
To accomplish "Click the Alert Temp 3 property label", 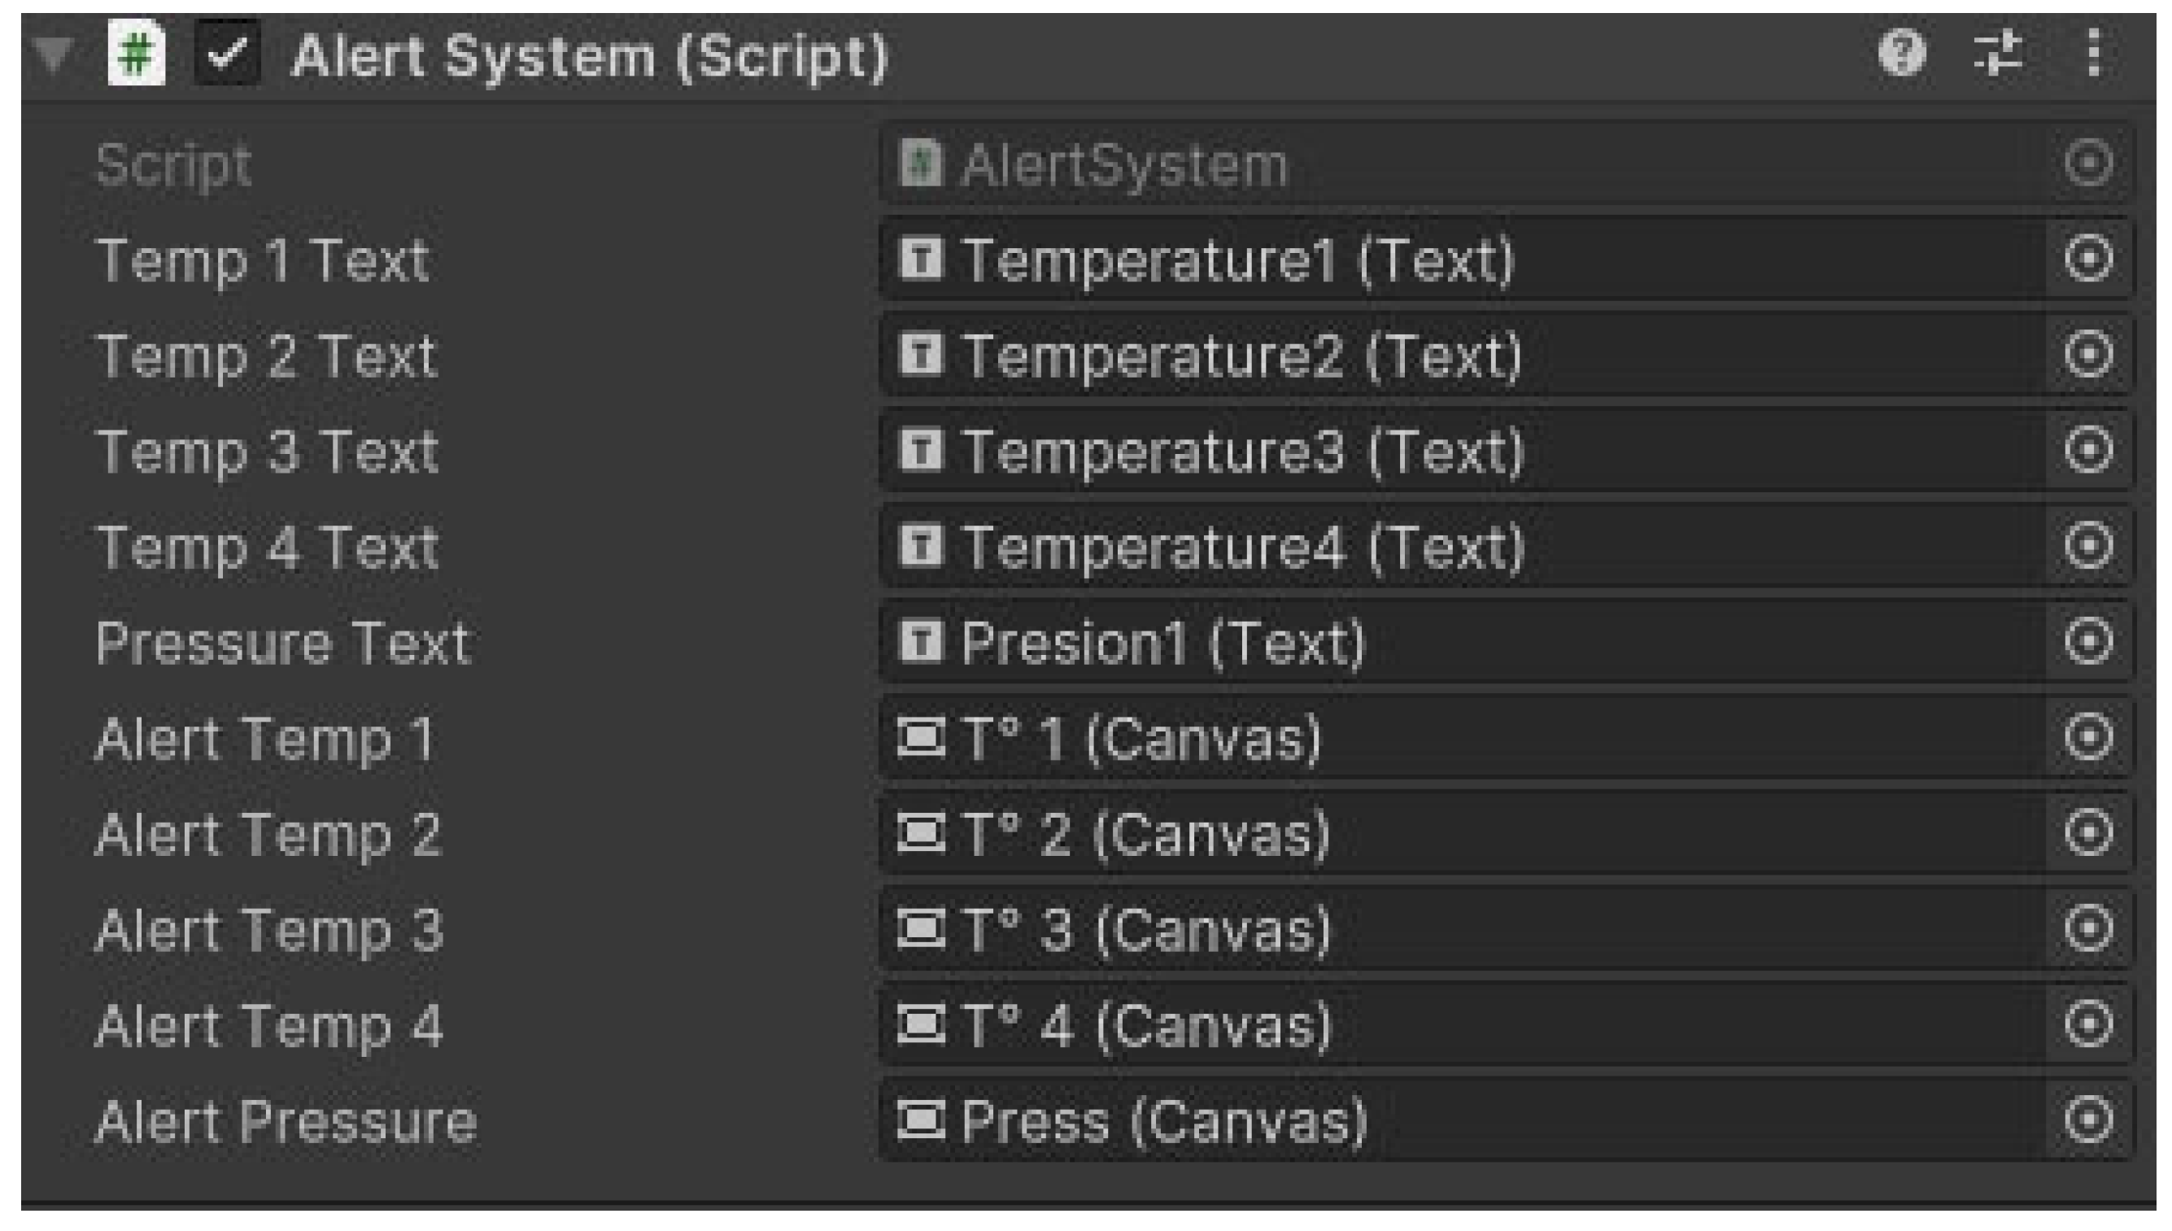I will 268,930.
